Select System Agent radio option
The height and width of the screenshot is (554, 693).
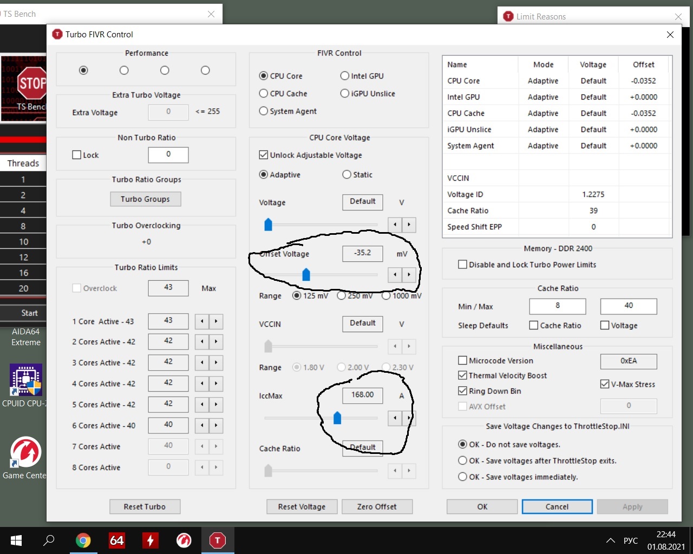288,111
